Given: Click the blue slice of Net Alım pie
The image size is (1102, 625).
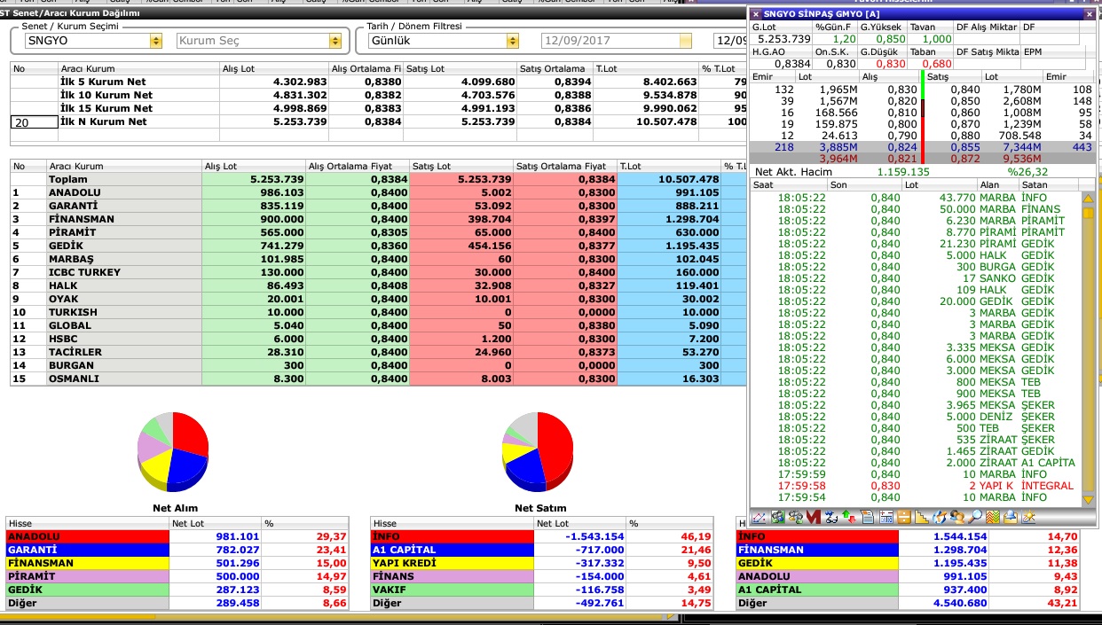Looking at the screenshot, I should (186, 466).
